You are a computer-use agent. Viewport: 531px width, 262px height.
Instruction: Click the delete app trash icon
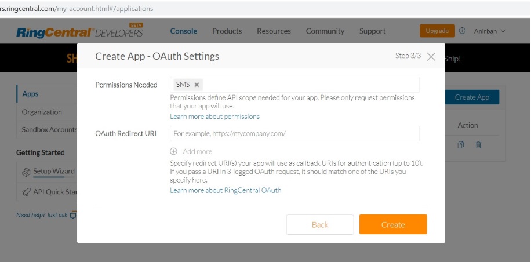(x=478, y=145)
